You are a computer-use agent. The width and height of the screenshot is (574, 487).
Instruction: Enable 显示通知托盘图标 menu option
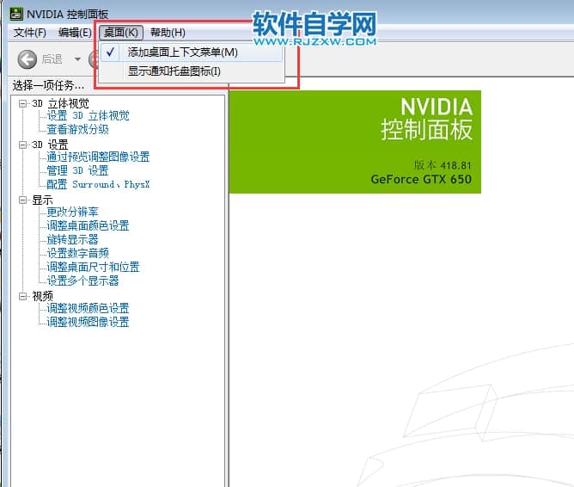pos(174,71)
